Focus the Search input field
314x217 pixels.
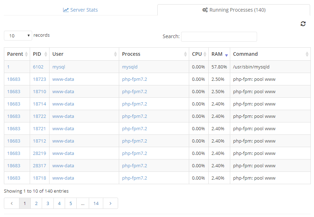click(x=219, y=37)
